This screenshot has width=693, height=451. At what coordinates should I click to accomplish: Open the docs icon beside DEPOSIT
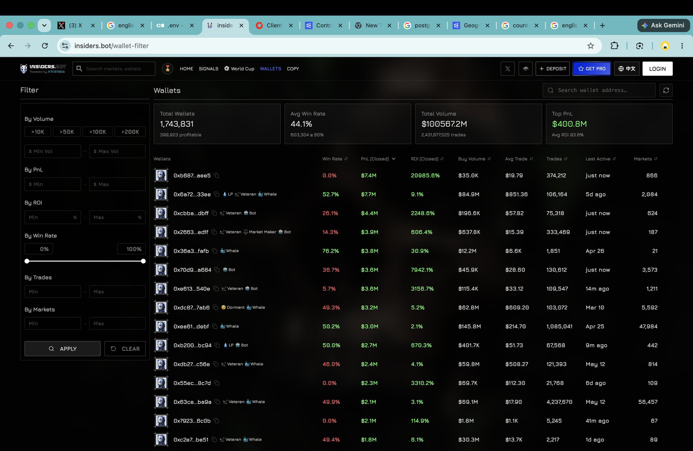[526, 69]
